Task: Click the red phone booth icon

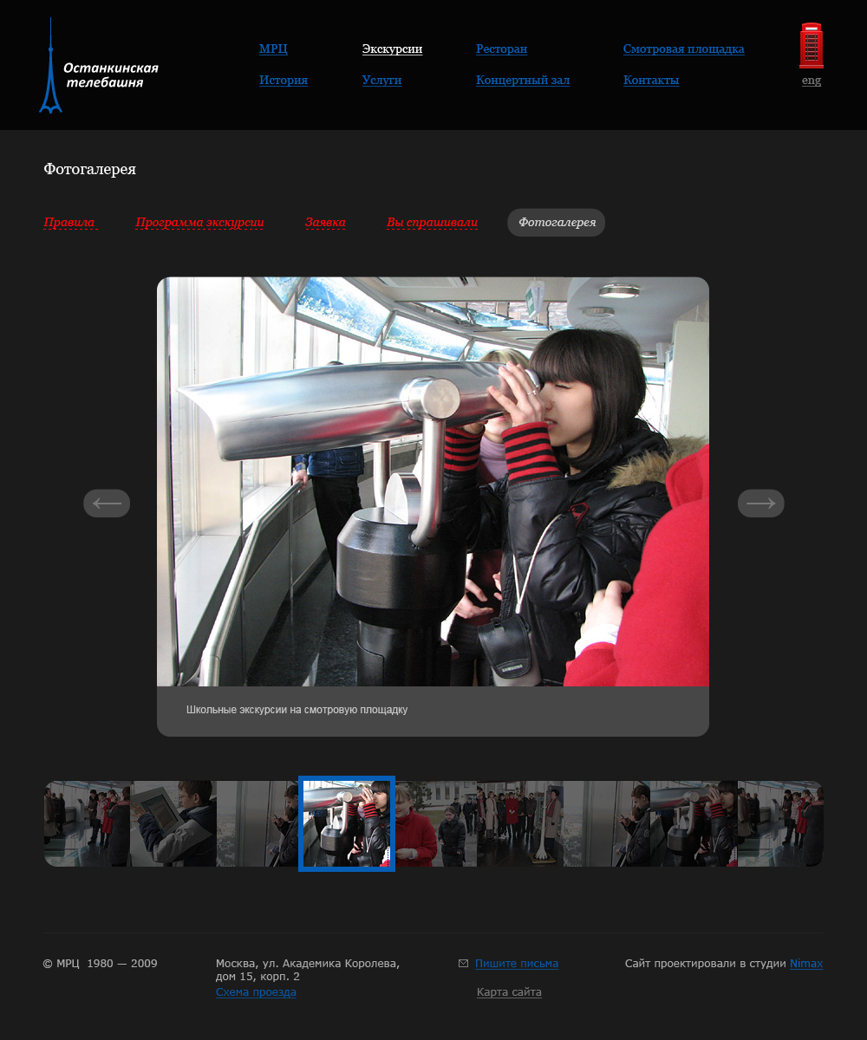Action: click(811, 46)
